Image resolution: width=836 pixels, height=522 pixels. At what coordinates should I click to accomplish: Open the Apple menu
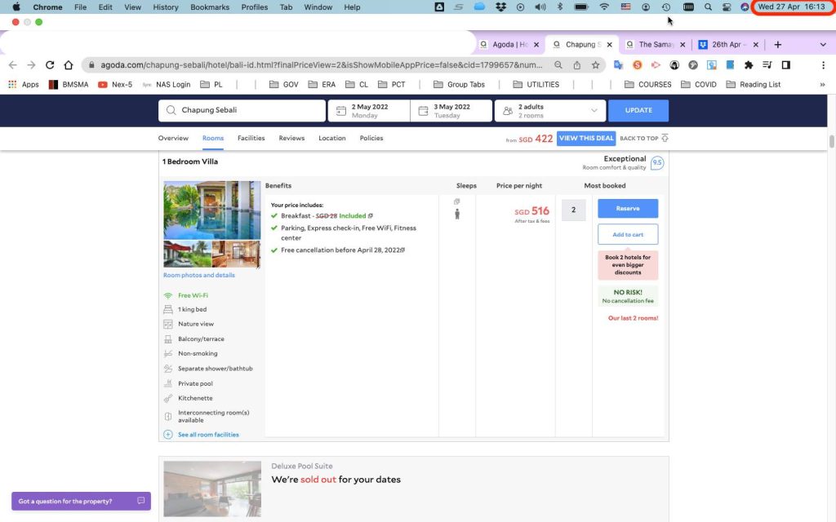click(16, 7)
